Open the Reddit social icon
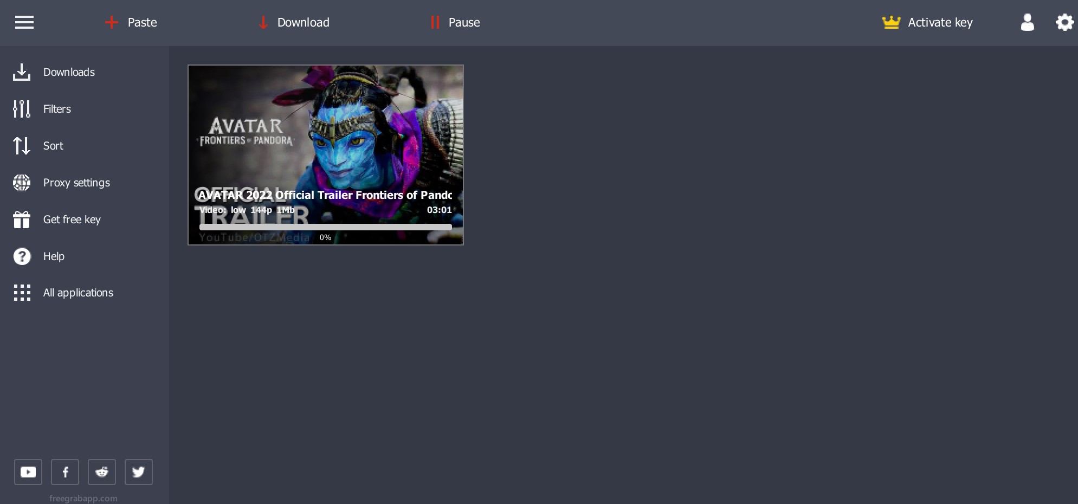Viewport: 1078px width, 504px height. pyautogui.click(x=102, y=472)
